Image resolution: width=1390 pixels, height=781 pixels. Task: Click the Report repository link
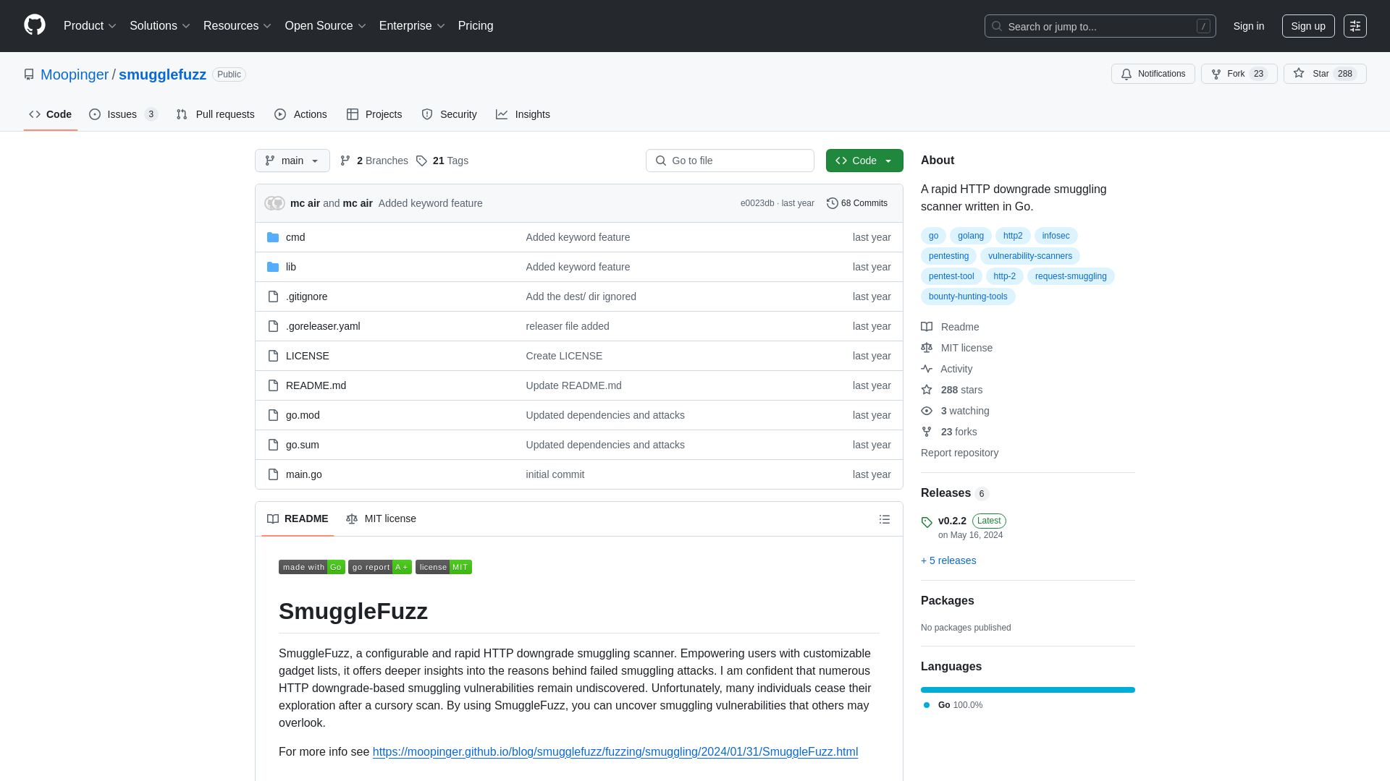959,453
